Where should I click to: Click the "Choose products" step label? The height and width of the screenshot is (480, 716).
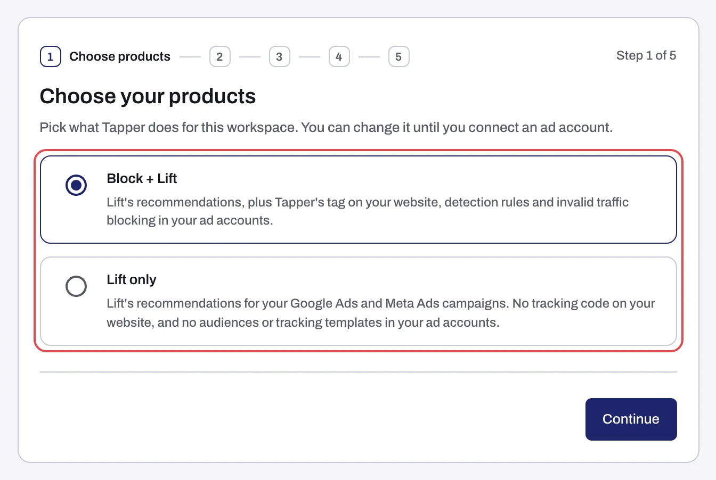click(x=120, y=56)
